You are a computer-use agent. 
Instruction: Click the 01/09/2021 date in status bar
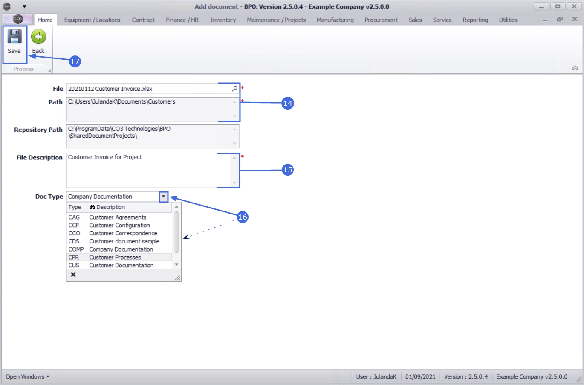point(420,377)
